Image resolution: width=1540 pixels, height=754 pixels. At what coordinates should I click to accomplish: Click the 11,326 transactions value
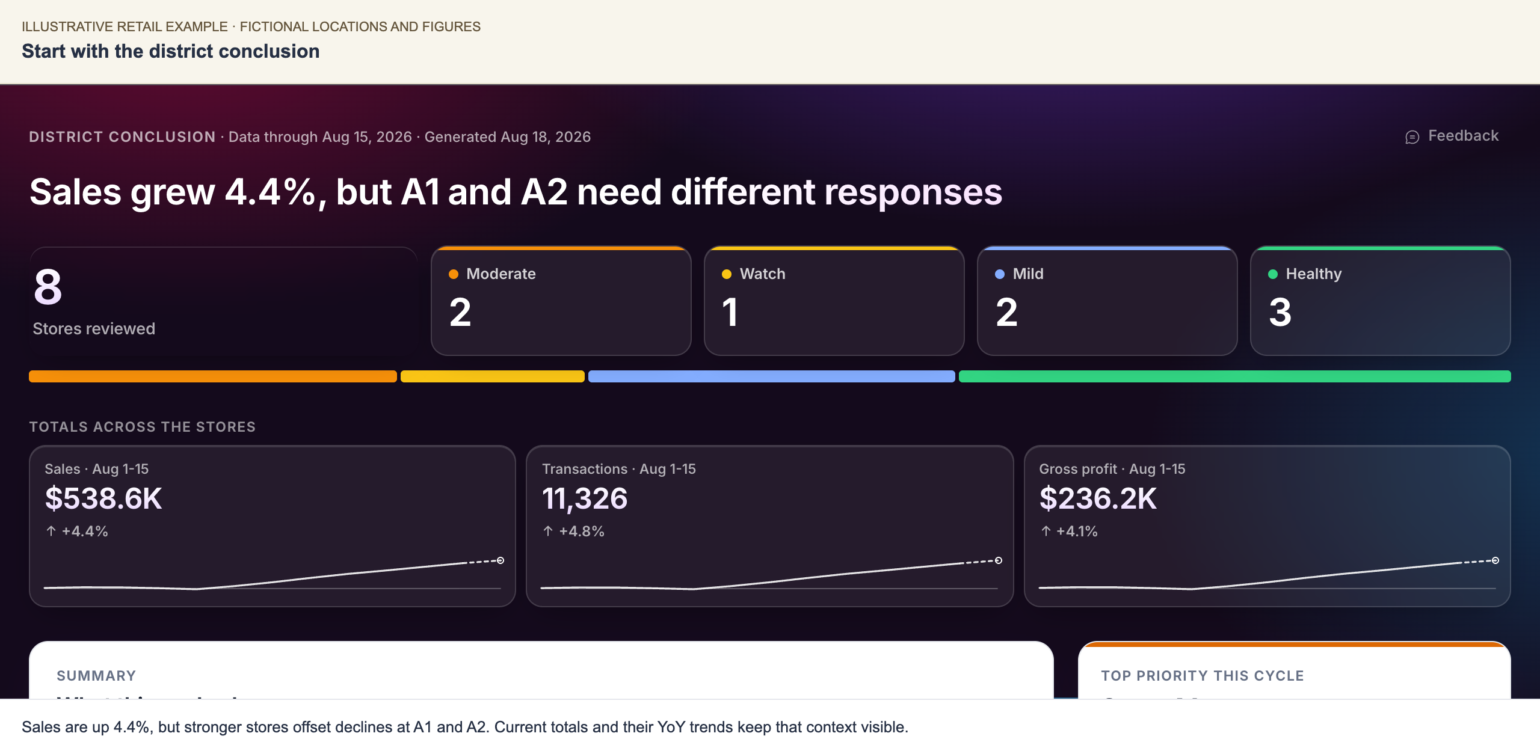coord(585,498)
